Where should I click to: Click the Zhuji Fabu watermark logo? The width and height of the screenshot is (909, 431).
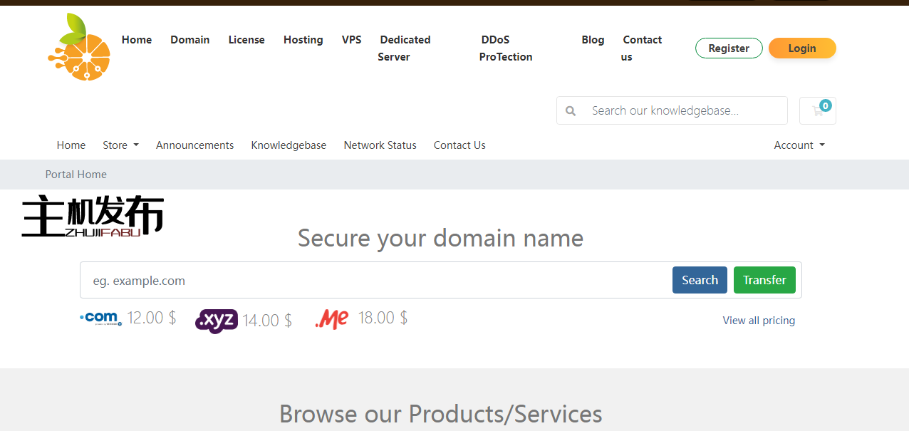(93, 216)
